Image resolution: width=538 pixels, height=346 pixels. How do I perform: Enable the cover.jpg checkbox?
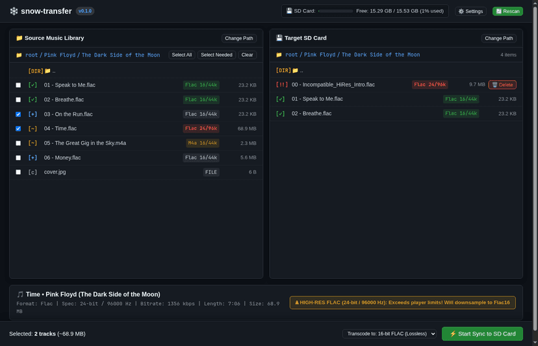pos(18,172)
